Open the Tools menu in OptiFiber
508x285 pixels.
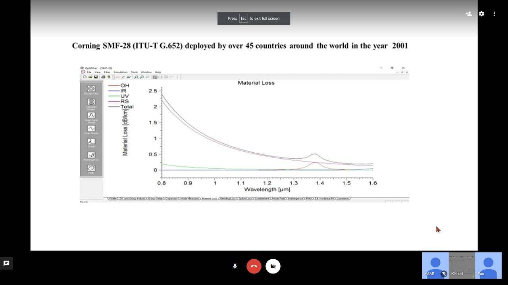[134, 72]
